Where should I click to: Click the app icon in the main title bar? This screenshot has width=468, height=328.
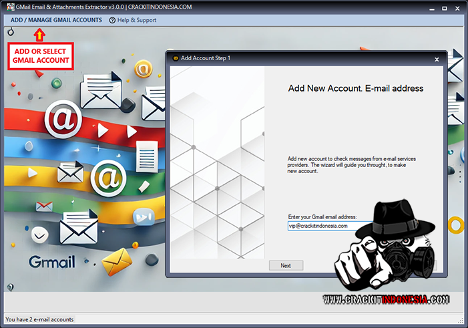click(7, 7)
